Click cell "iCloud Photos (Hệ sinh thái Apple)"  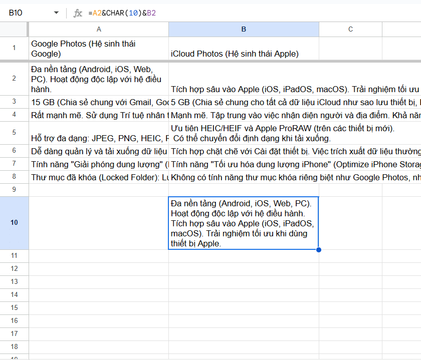244,49
